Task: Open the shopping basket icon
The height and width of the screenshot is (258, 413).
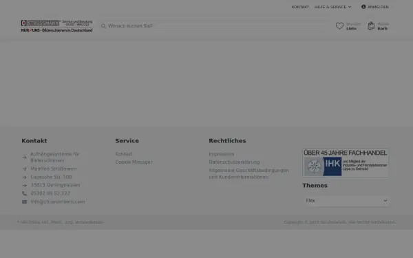Action: click(371, 25)
